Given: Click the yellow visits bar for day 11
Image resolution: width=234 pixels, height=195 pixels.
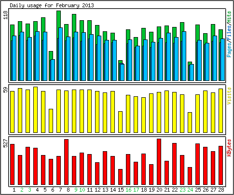Looking at the screenshot, I should [89, 111].
